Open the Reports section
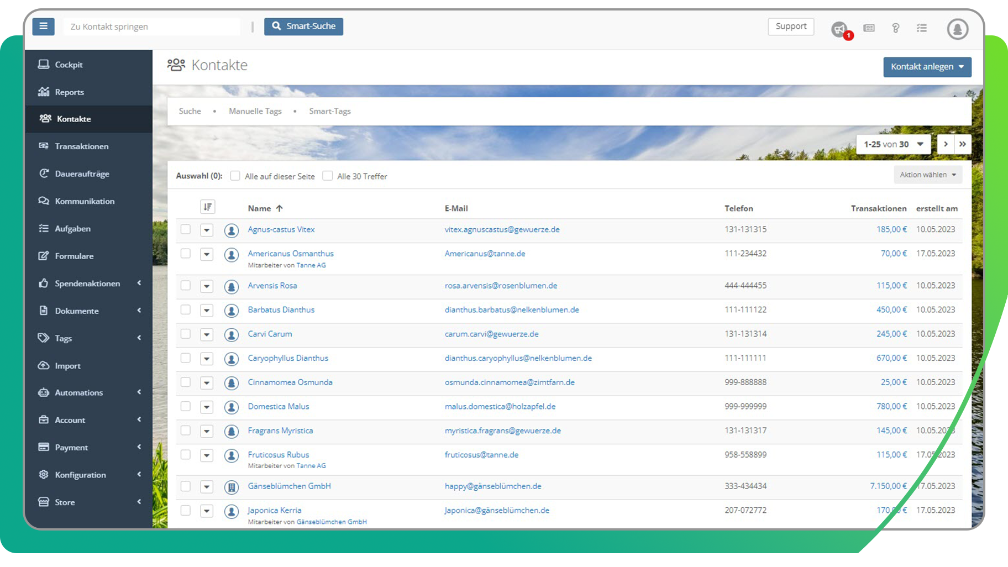 [x=70, y=92]
